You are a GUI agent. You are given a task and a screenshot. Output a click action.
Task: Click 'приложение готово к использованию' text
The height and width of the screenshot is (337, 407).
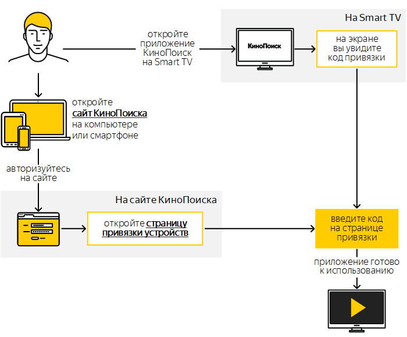[x=356, y=266]
